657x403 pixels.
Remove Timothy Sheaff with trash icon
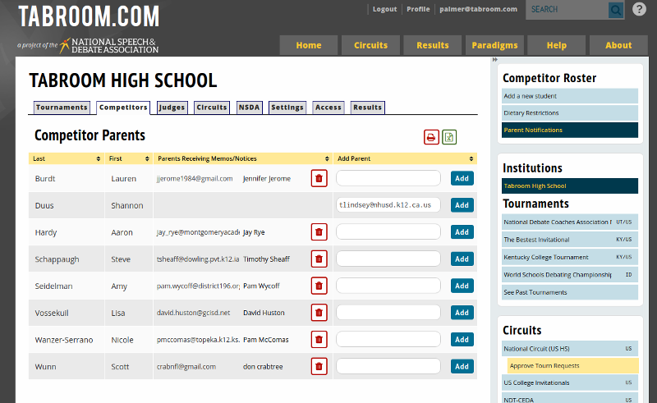pos(319,259)
